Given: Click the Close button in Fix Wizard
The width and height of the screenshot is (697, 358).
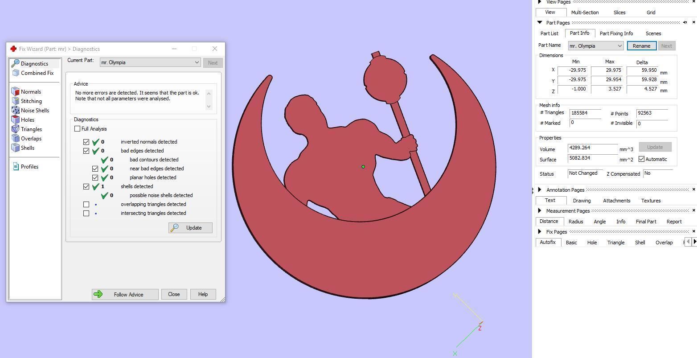Looking at the screenshot, I should point(174,294).
